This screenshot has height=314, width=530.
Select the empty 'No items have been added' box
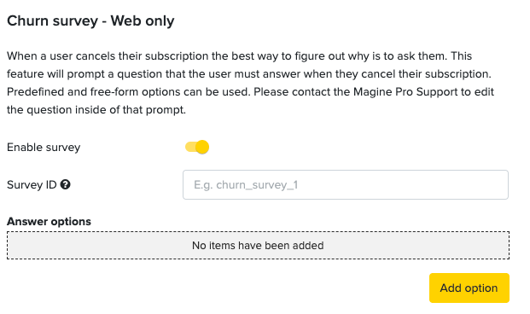coord(258,246)
